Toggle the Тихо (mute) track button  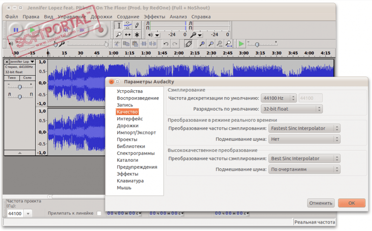[12, 78]
